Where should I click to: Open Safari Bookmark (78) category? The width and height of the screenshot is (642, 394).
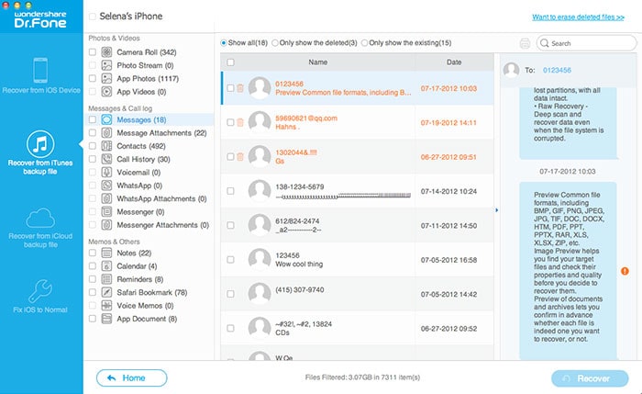pos(152,292)
